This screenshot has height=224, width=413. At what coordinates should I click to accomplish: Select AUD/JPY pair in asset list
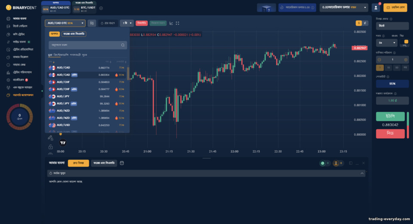pos(86,97)
